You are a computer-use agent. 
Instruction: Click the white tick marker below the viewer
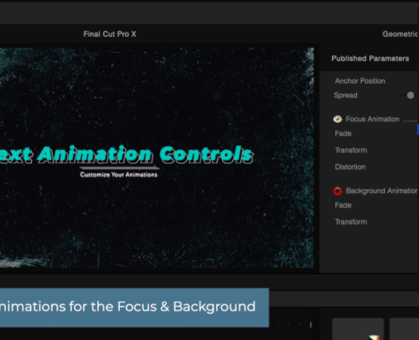(x=311, y=324)
